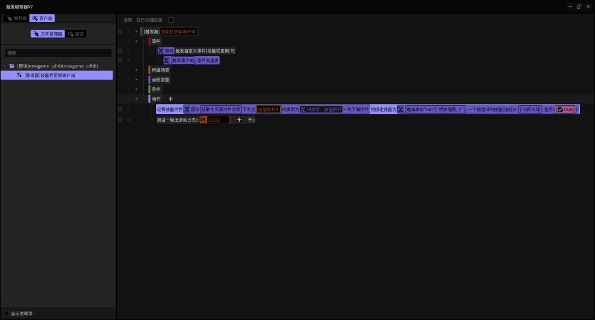Select the 事件 section label
595x320 pixels.
pyautogui.click(x=156, y=41)
